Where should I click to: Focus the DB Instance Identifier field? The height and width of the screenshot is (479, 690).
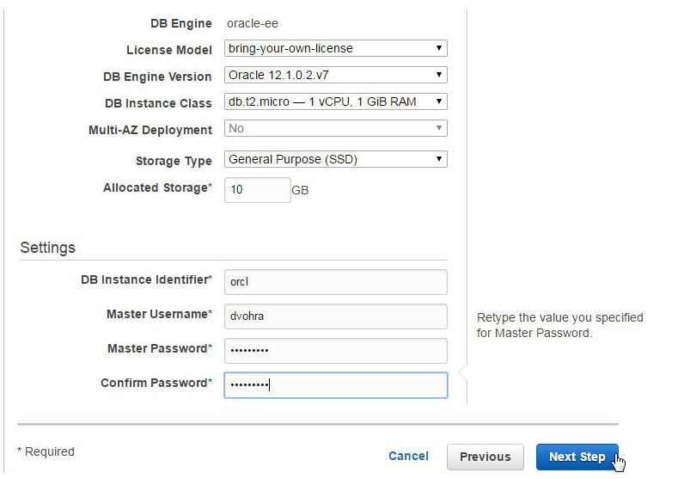(x=336, y=282)
